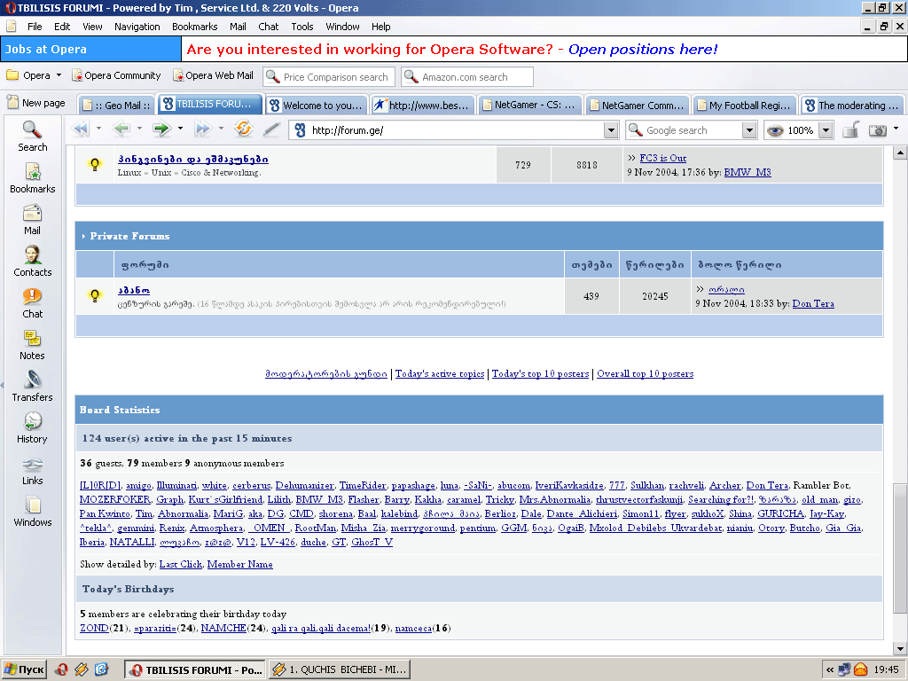
Task: Click the page scrollbar up arrow
Action: [900, 153]
